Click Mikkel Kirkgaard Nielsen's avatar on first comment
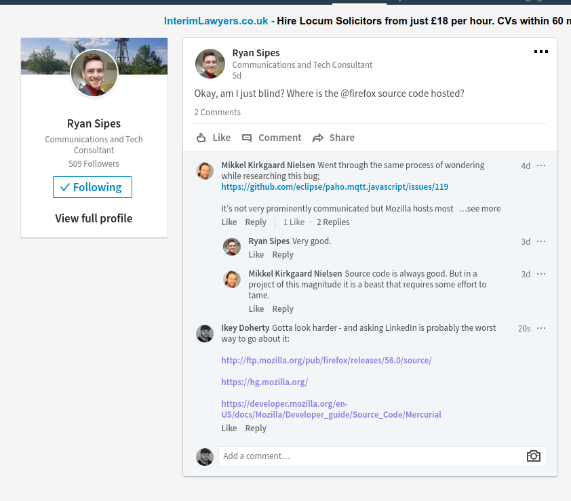 [205, 171]
